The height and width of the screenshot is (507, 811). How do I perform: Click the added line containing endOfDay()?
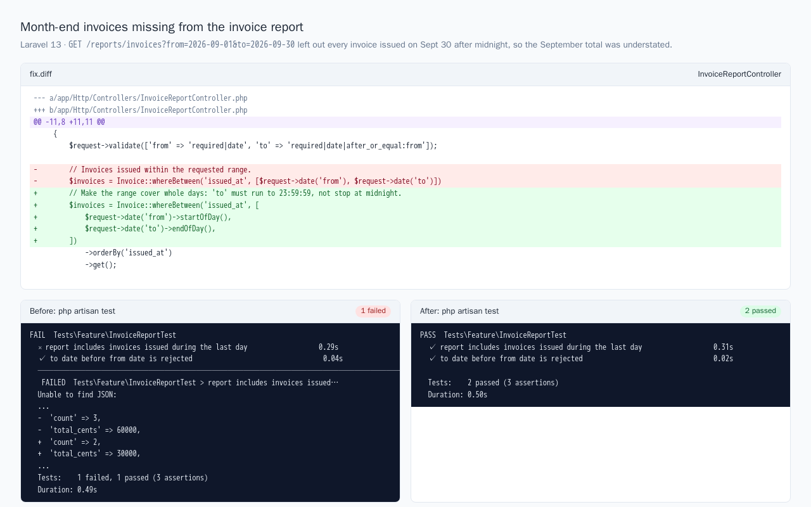(x=405, y=229)
